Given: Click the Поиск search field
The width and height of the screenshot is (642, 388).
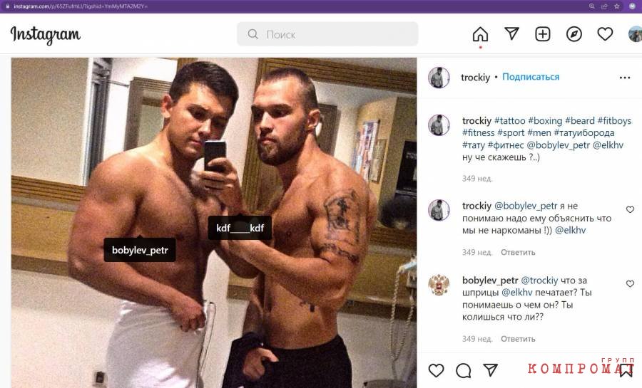Looking at the screenshot, I should tap(327, 34).
